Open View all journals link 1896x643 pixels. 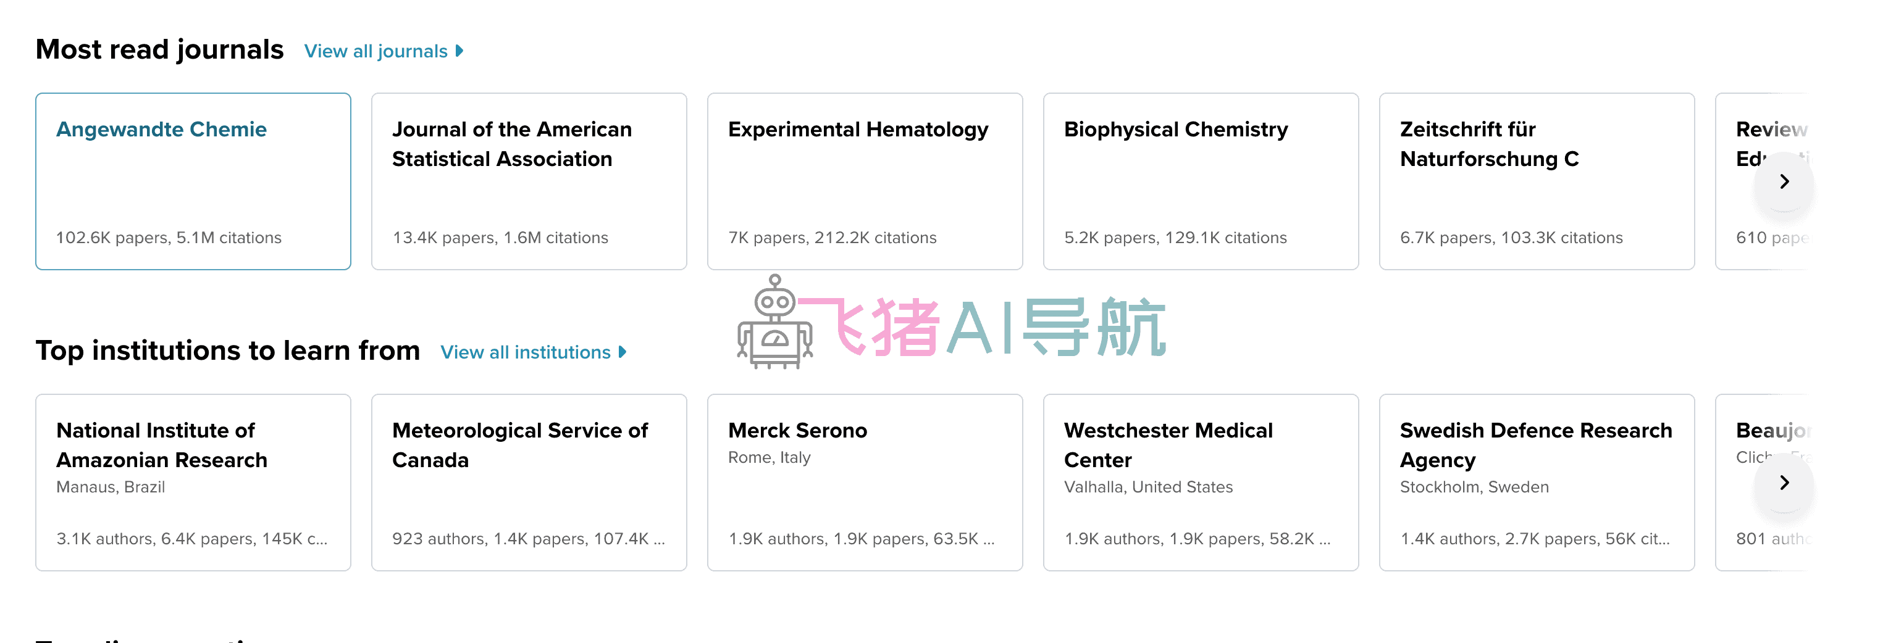click(x=375, y=51)
